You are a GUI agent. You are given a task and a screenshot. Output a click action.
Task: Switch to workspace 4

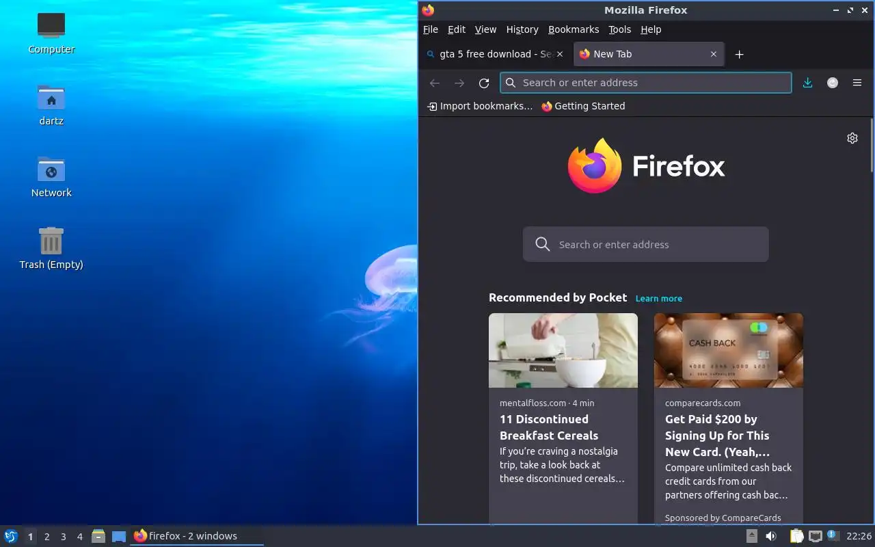(x=79, y=537)
